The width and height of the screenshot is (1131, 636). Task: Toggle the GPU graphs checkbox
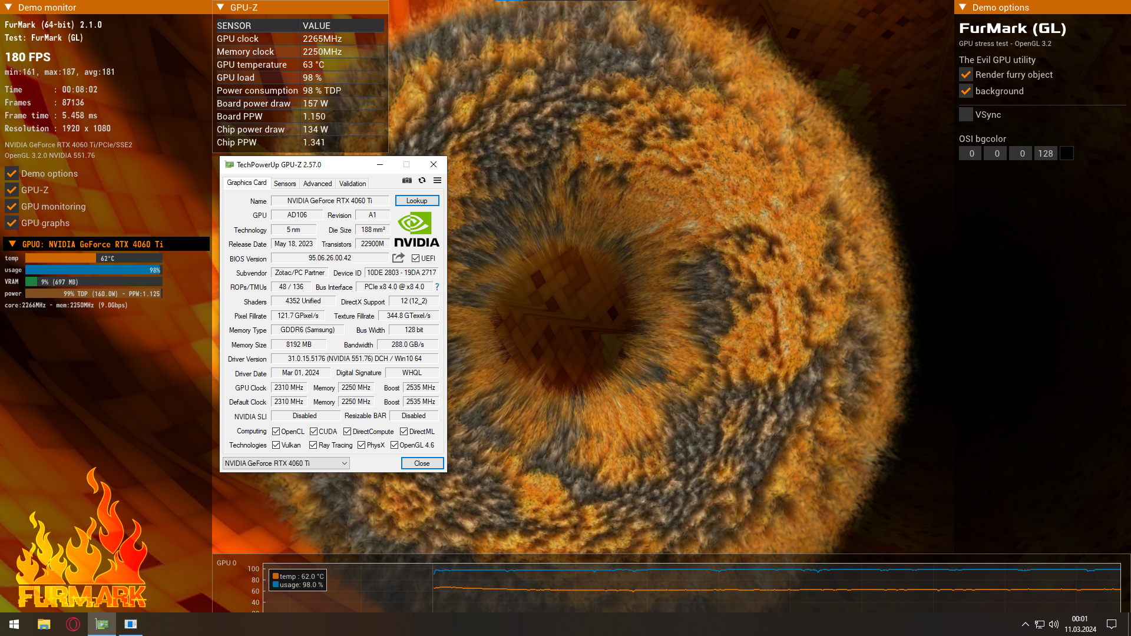[12, 223]
